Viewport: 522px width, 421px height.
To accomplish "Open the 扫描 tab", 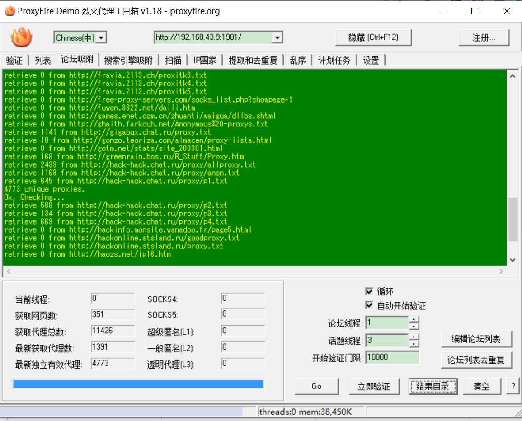I will click(173, 61).
